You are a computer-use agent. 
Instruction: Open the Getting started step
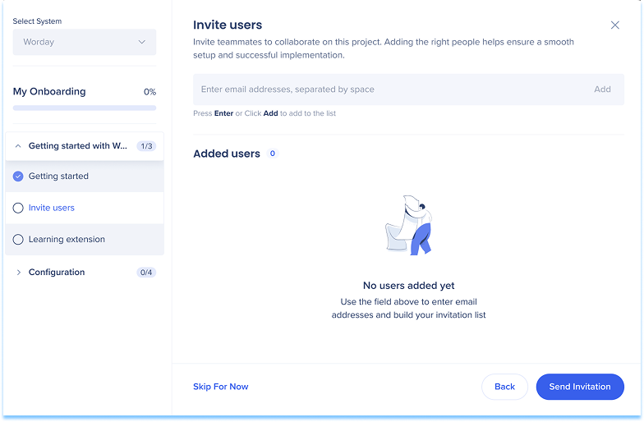point(58,177)
